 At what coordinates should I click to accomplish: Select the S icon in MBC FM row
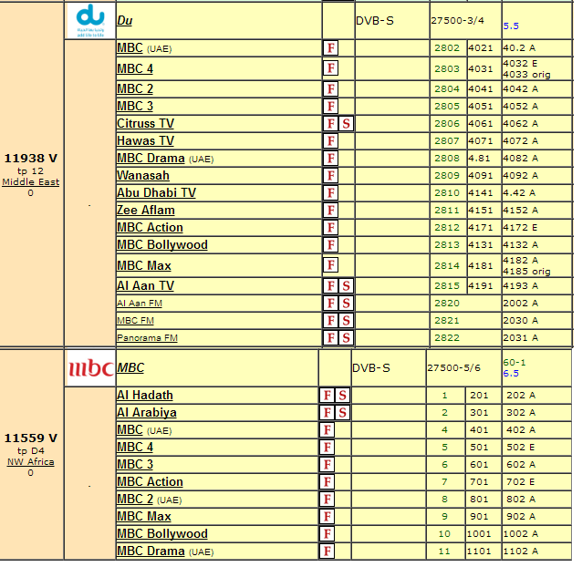point(346,321)
